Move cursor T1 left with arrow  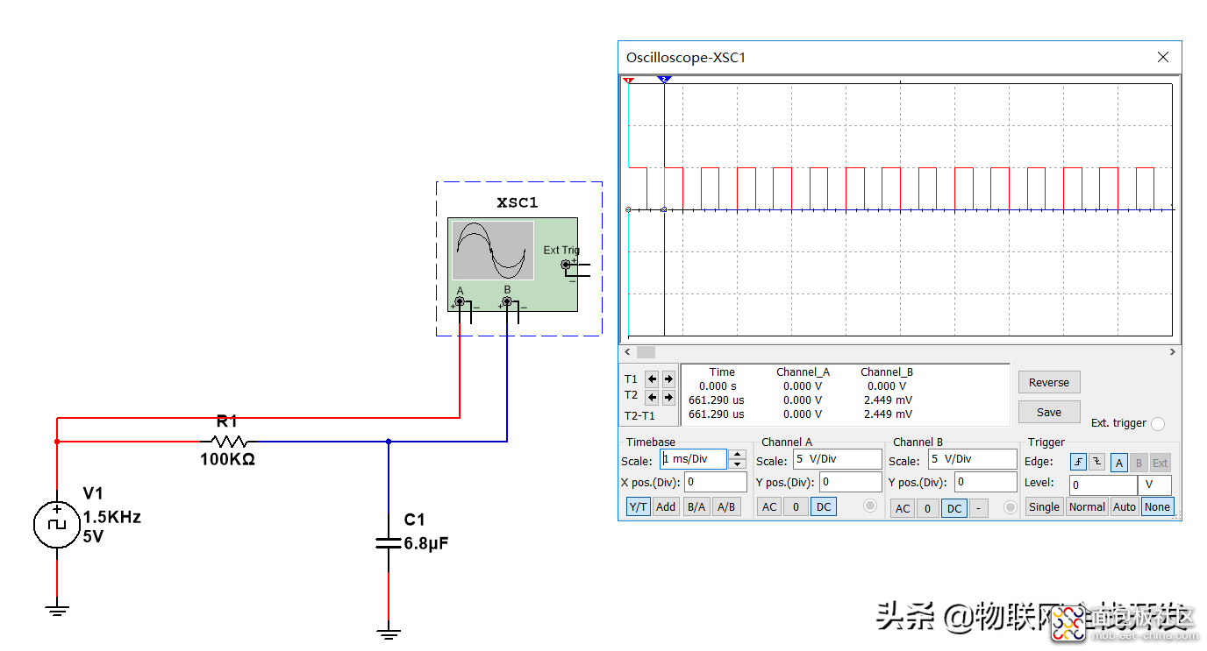pos(652,379)
